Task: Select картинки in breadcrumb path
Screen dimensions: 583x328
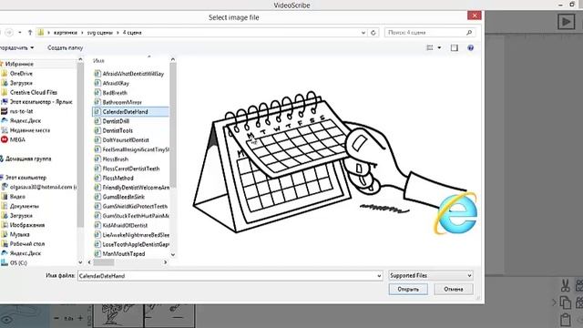Action: tap(66, 33)
